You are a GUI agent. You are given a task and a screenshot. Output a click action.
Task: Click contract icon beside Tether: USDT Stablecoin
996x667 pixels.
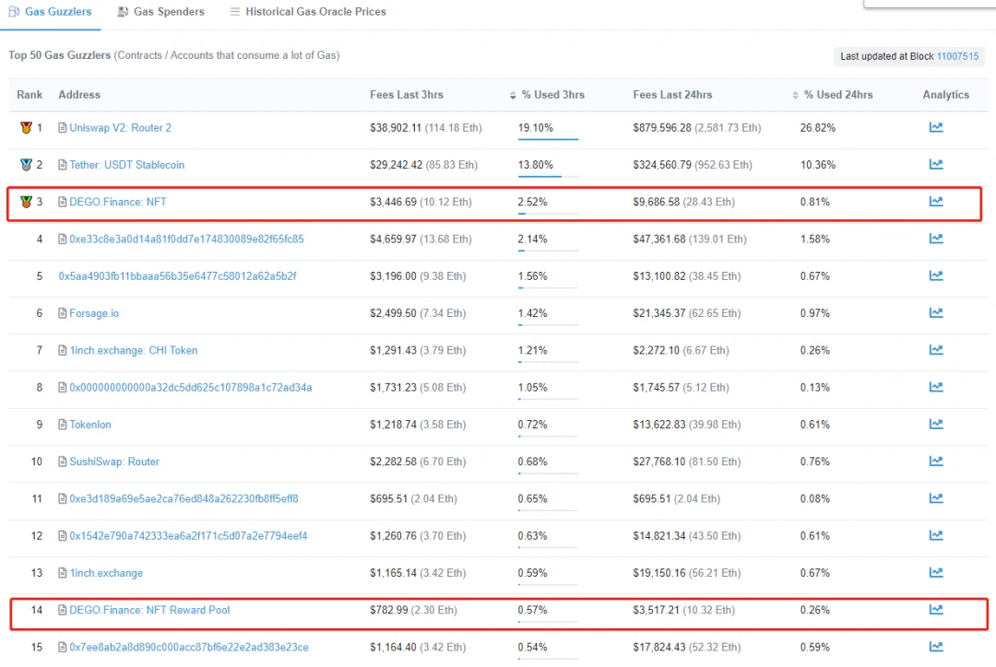click(x=63, y=165)
